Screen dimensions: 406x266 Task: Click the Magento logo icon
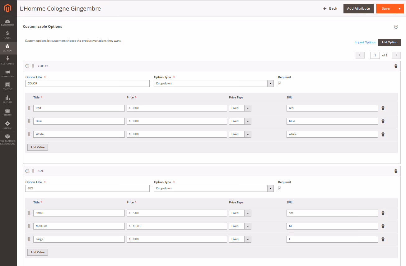[x=8, y=8]
